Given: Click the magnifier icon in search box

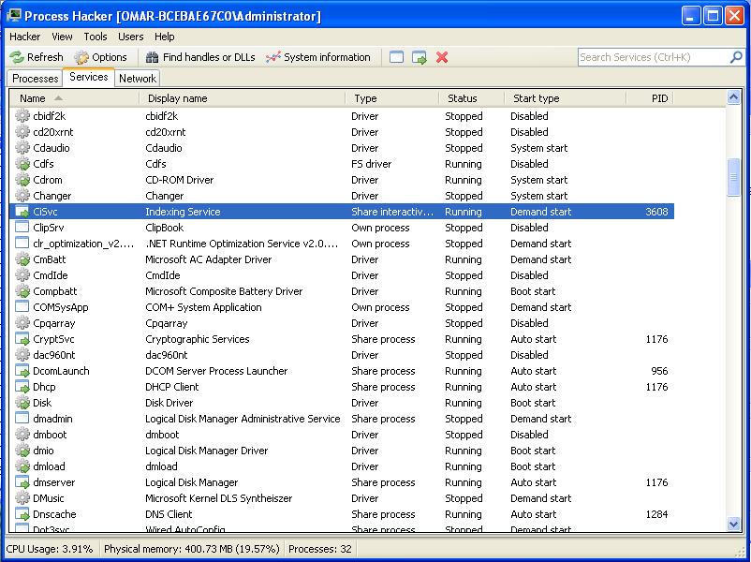Looking at the screenshot, I should pos(736,57).
